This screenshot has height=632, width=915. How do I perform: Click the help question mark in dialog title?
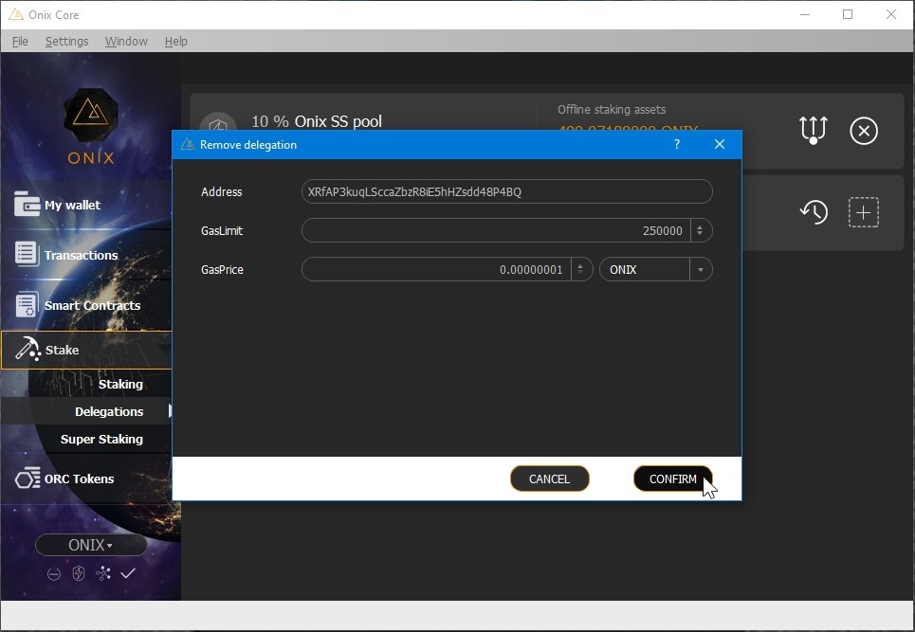(x=677, y=144)
